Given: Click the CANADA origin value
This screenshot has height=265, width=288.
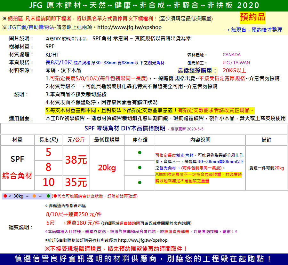Looking at the screenshot, I should pyautogui.click(x=232, y=55).
